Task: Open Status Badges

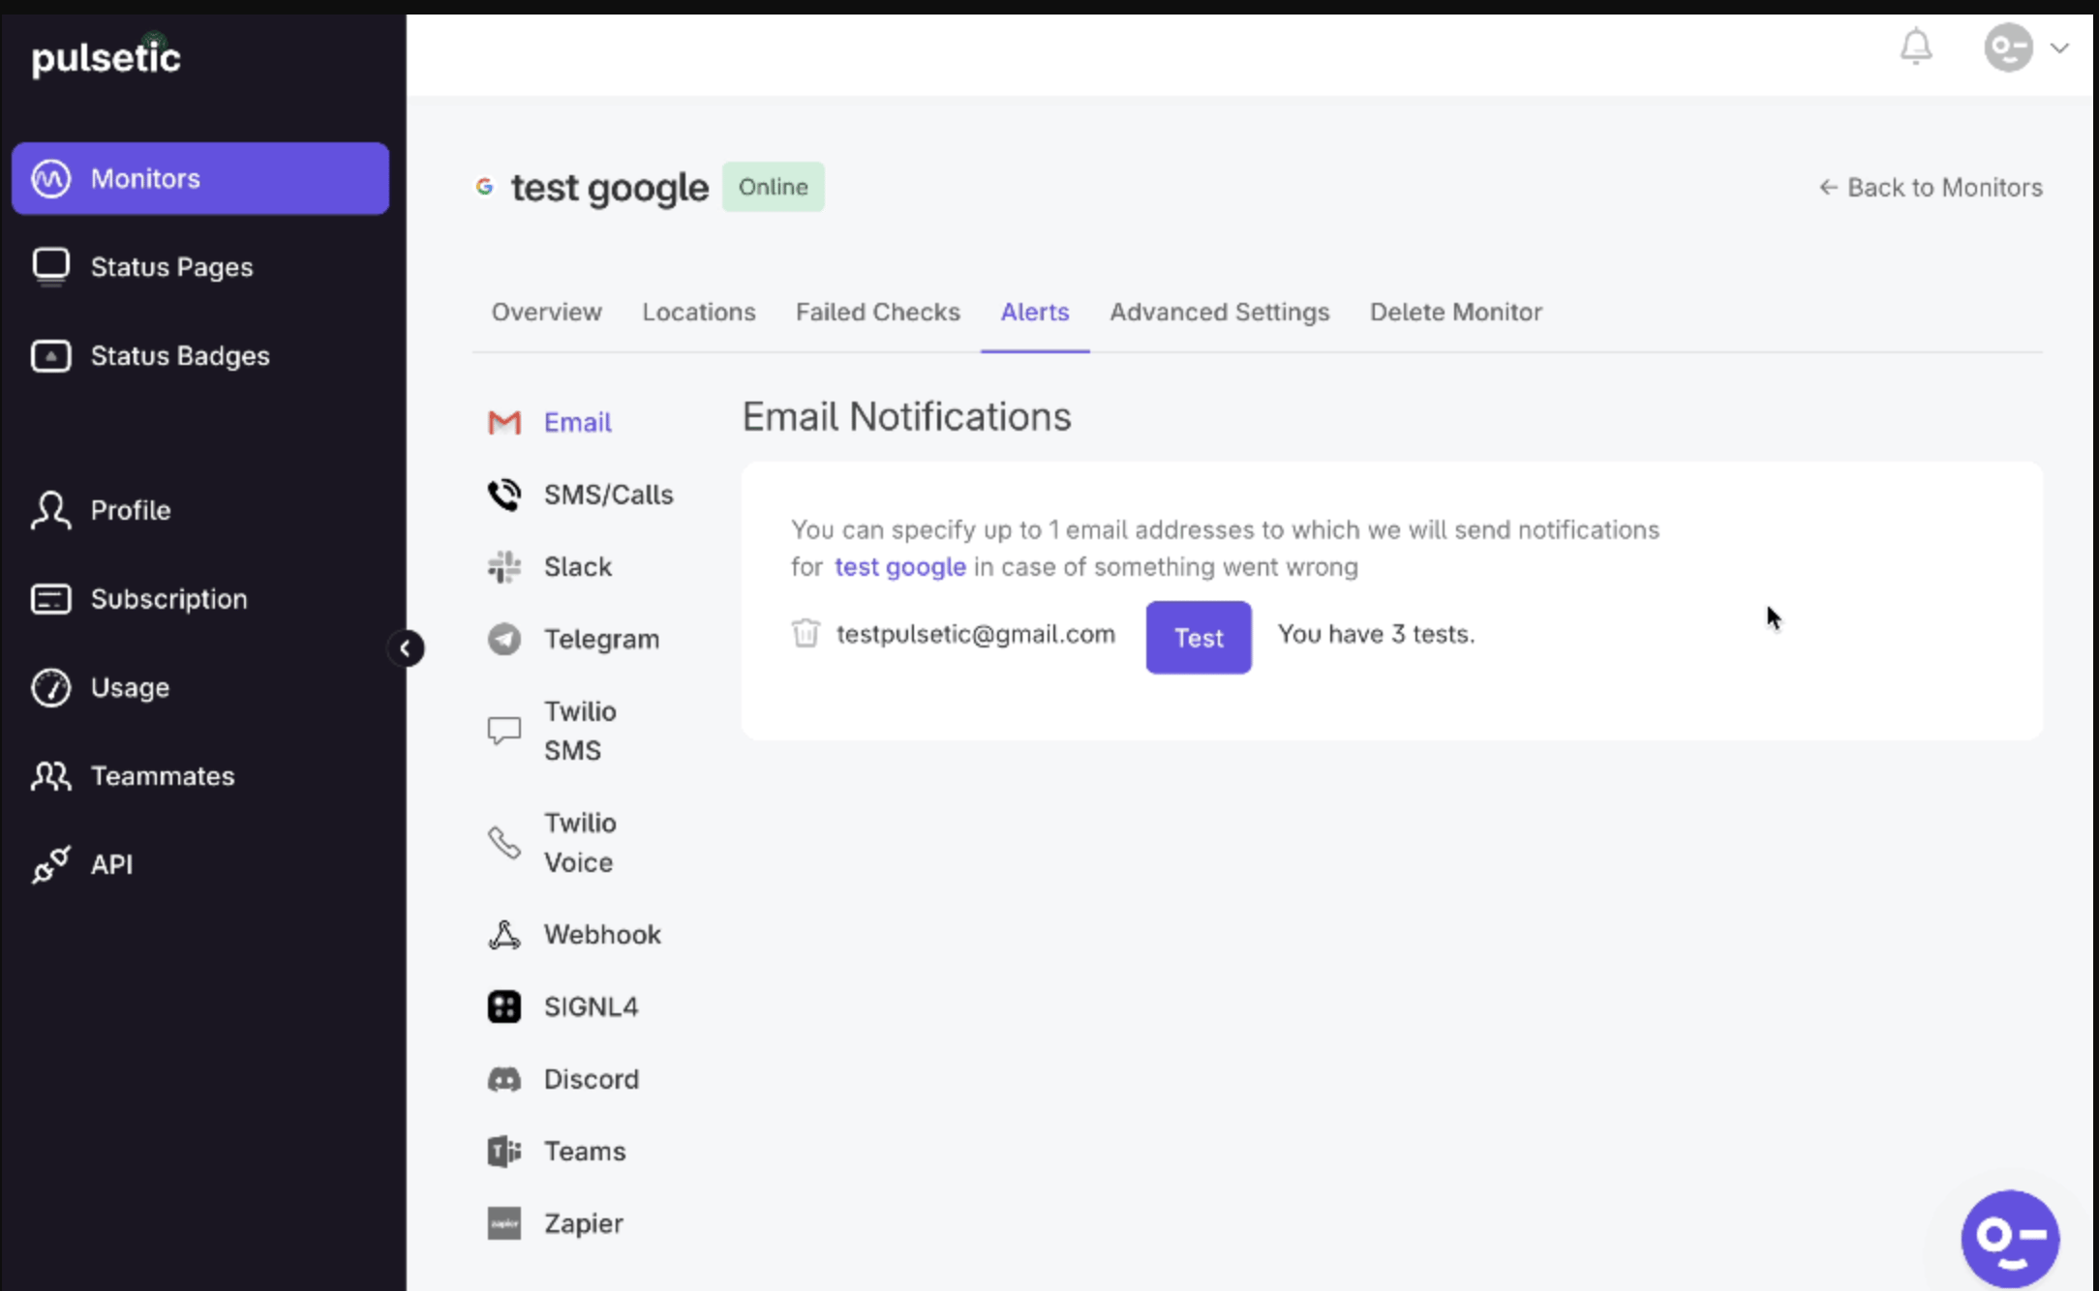Action: 180,356
